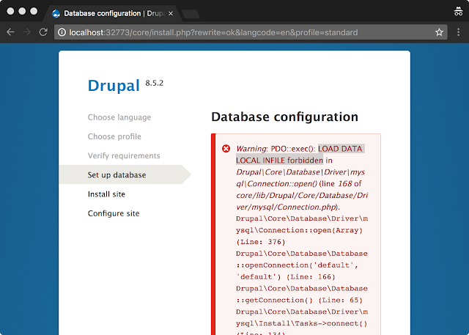This screenshot has width=469, height=335.
Task: Close the Database configuration tab
Action: tap(171, 13)
